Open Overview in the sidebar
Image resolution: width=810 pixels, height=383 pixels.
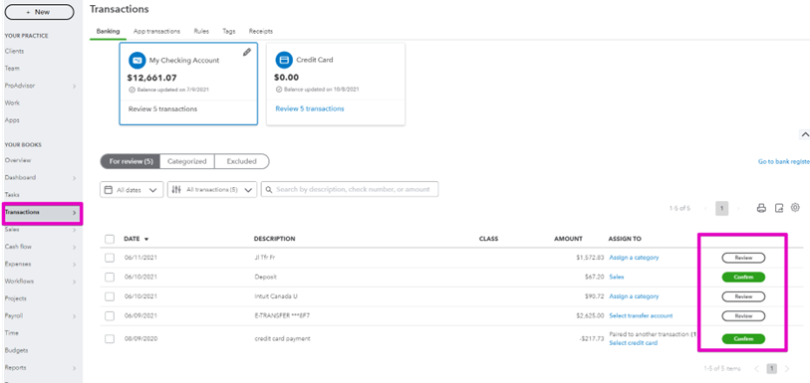coord(18,160)
